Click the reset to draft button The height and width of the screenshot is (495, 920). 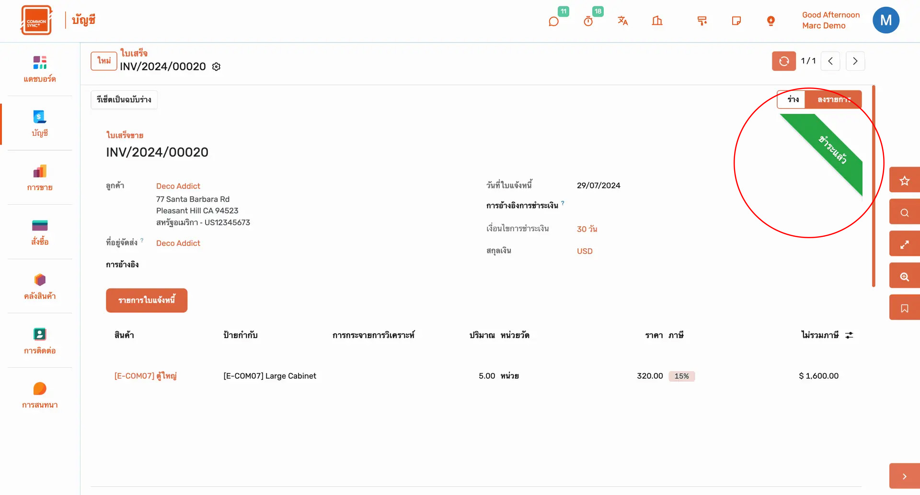point(124,99)
